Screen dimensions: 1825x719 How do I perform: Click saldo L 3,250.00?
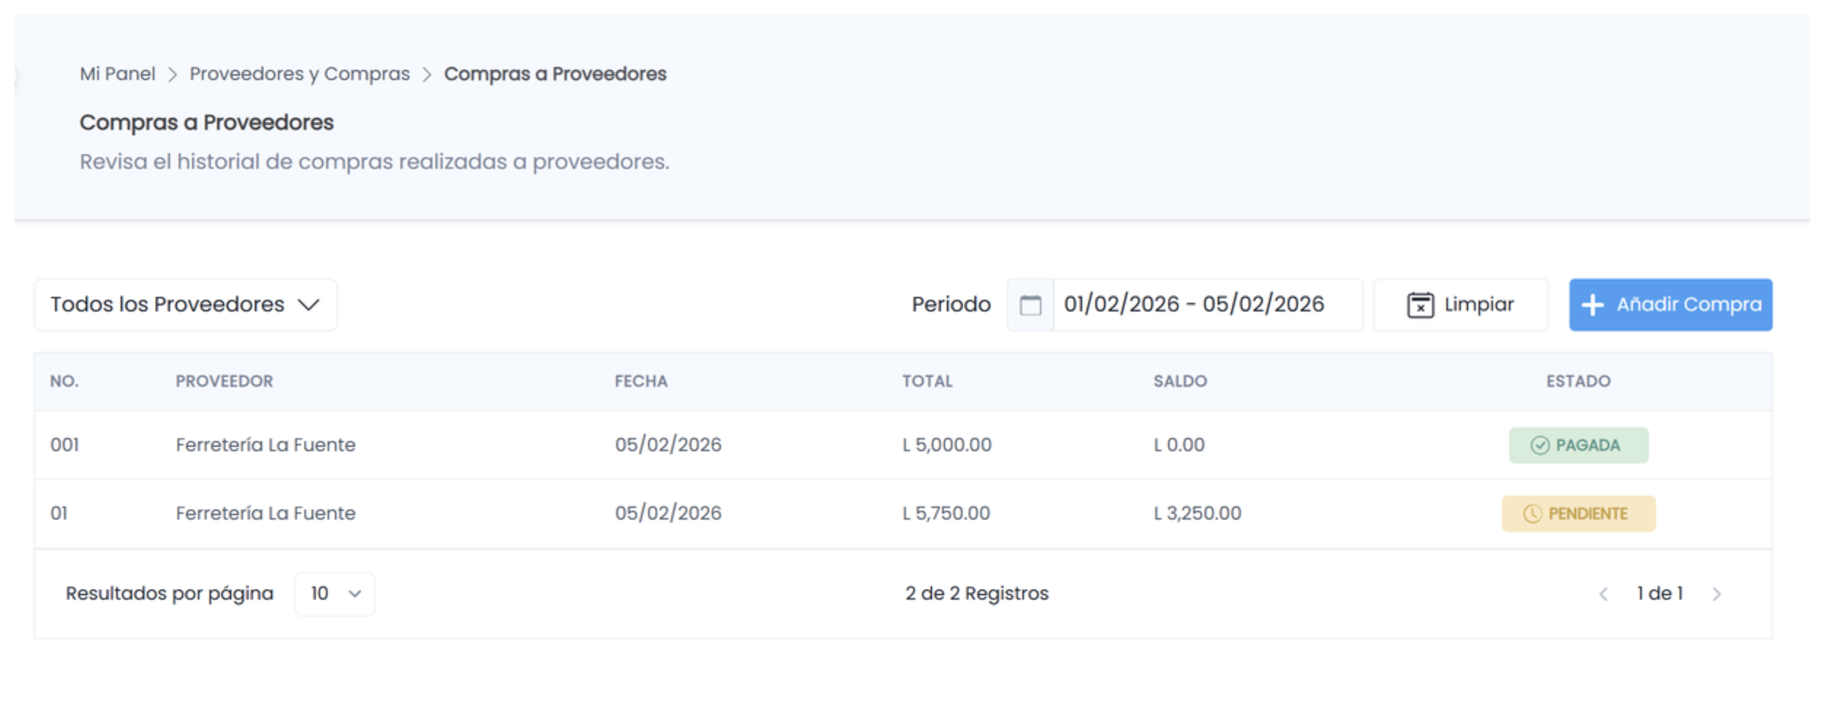point(1197,513)
